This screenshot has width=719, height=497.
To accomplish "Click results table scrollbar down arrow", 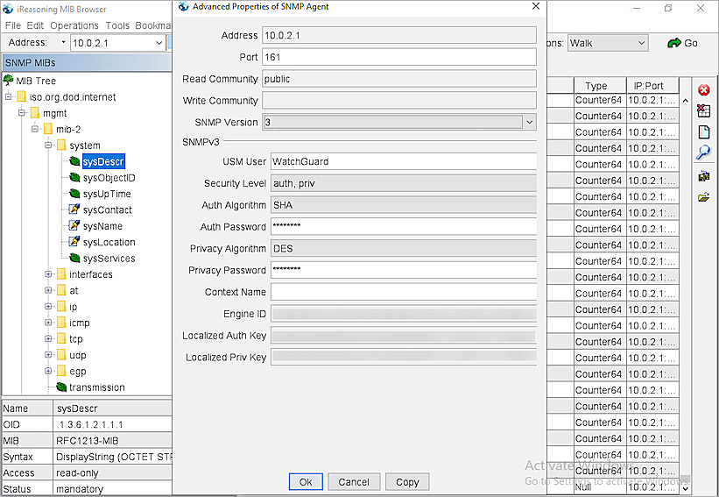I will 685,488.
